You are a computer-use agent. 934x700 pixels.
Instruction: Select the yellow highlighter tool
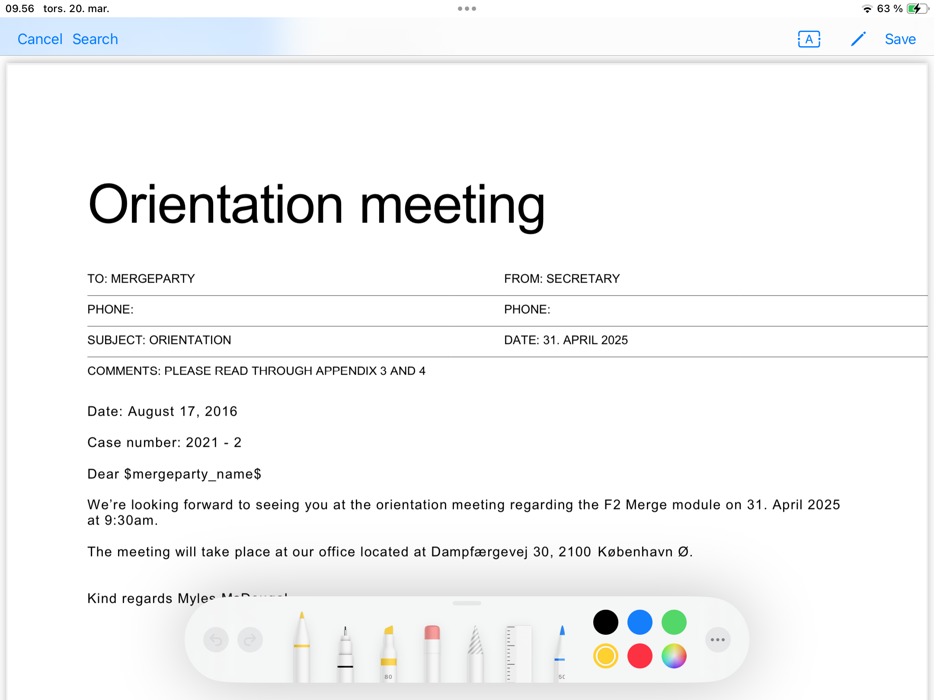coord(388,653)
